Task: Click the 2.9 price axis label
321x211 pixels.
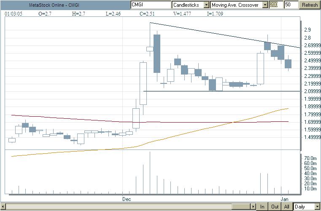Action: pos(307,30)
